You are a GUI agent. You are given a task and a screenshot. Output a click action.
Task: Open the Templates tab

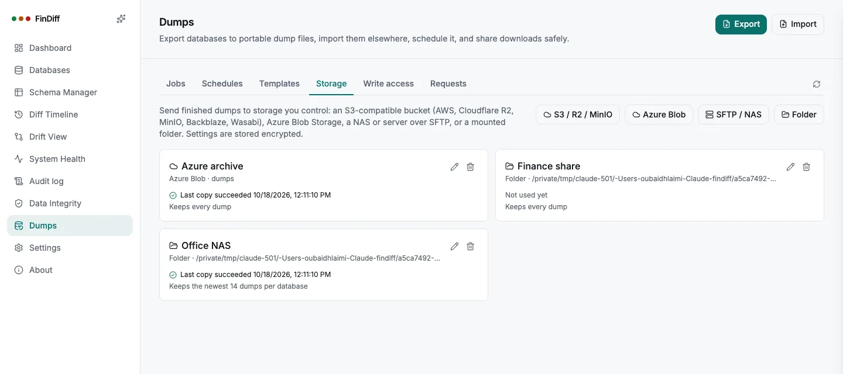[279, 84]
